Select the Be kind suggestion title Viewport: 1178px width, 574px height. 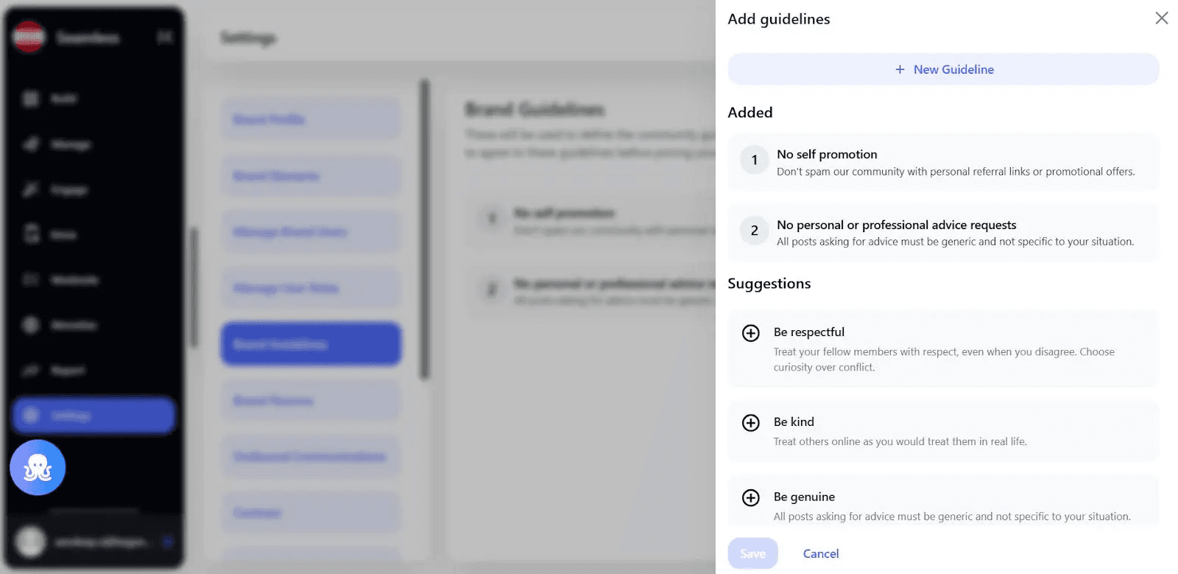click(x=794, y=422)
